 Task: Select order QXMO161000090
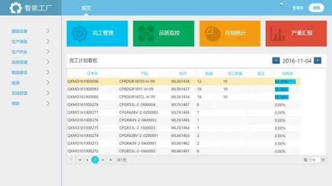coord(83,97)
